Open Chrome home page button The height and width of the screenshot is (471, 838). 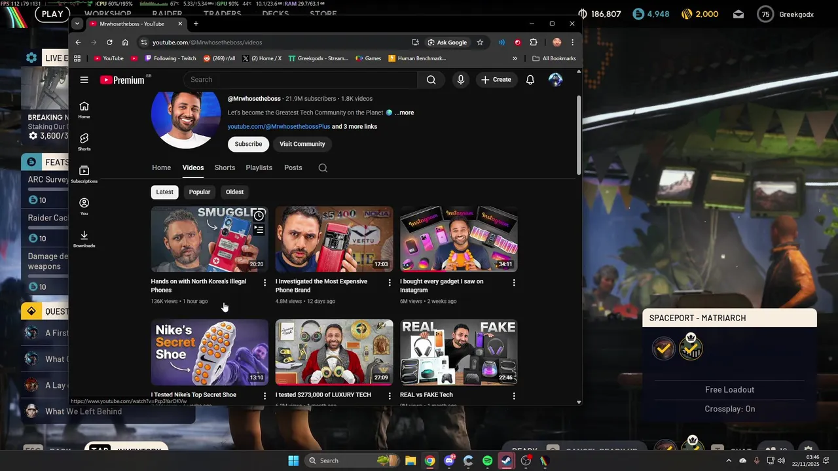125,43
